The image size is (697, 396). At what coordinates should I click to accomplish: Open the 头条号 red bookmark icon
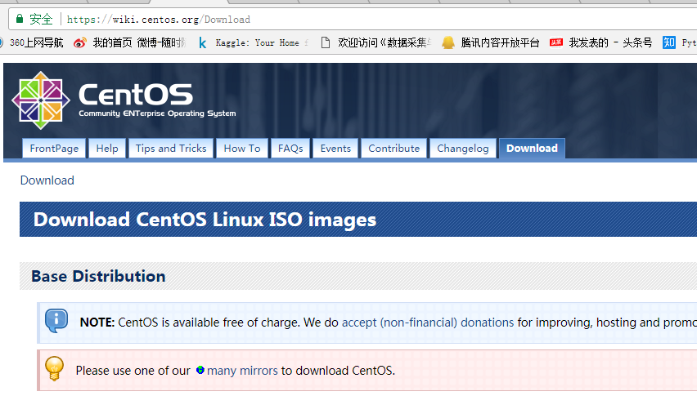coord(556,42)
